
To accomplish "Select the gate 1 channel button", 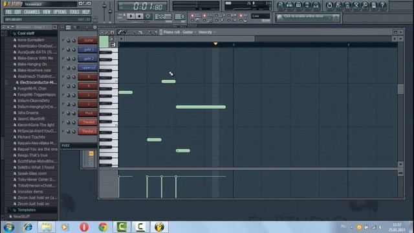I will click(x=88, y=49).
